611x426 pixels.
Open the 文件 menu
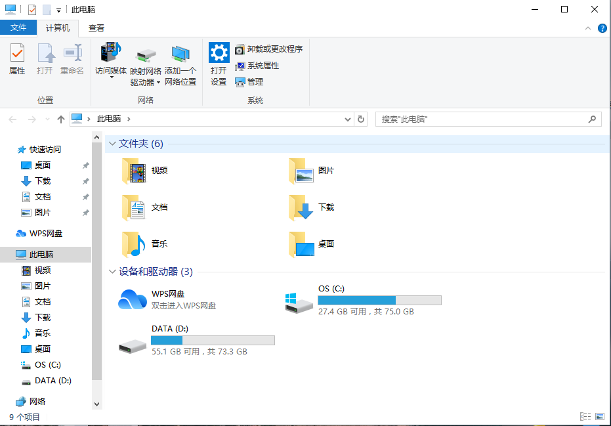(19, 28)
